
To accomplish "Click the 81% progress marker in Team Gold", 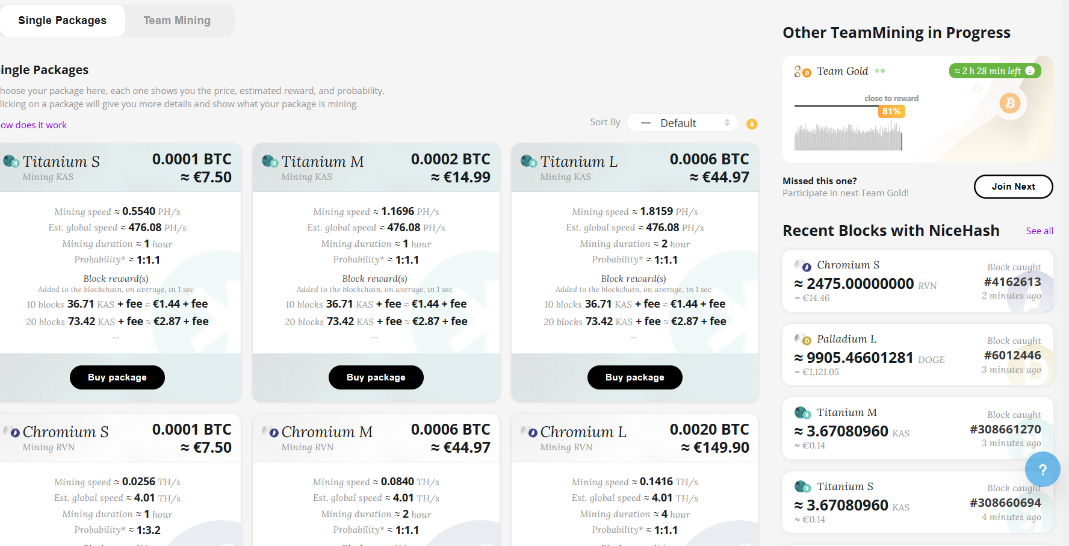I will (x=891, y=111).
